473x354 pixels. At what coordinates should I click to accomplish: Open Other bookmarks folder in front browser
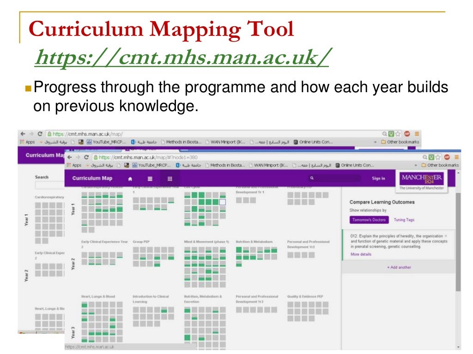[x=440, y=165]
